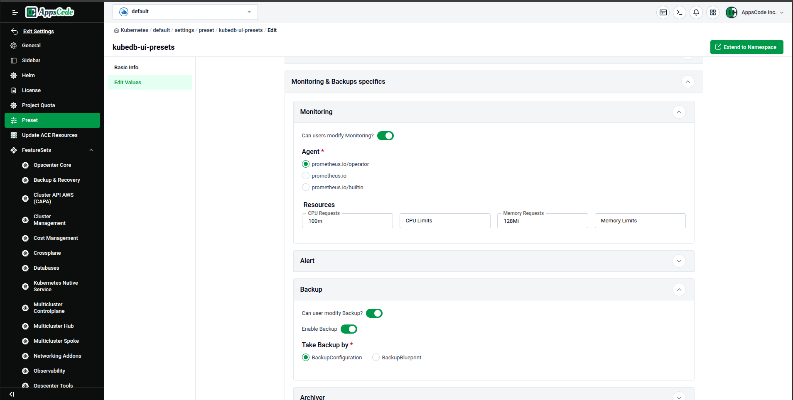This screenshot has height=400, width=793.
Task: Click the Project Quota icon
Action: 14,105
